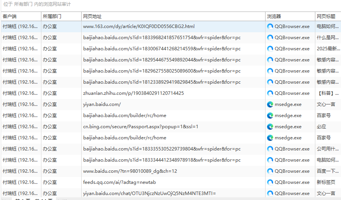Select the yiyan.baidu.com/ address cell
The height and width of the screenshot is (200, 341).
[x=102, y=104]
